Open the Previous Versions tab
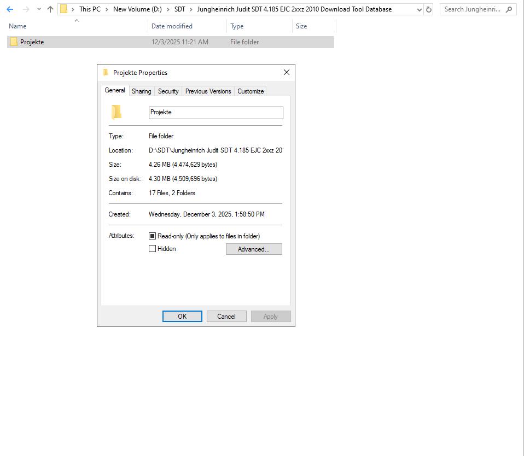 tap(208, 91)
